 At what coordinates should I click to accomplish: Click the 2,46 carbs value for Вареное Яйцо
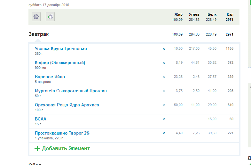click(196, 77)
